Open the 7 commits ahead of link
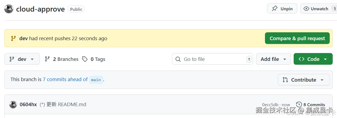337x118 pixels. pos(65,79)
